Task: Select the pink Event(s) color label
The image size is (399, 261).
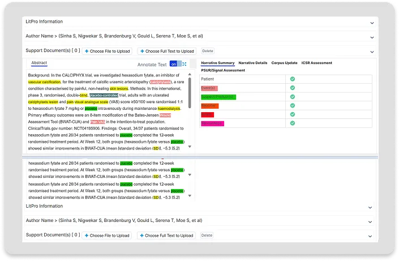Action: (209, 88)
